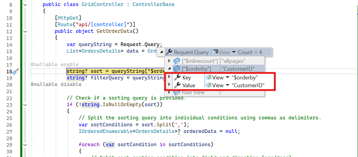The image size is (358, 157).
Task: Collapse the Request.Query datatip root node
Action: click(161, 52)
